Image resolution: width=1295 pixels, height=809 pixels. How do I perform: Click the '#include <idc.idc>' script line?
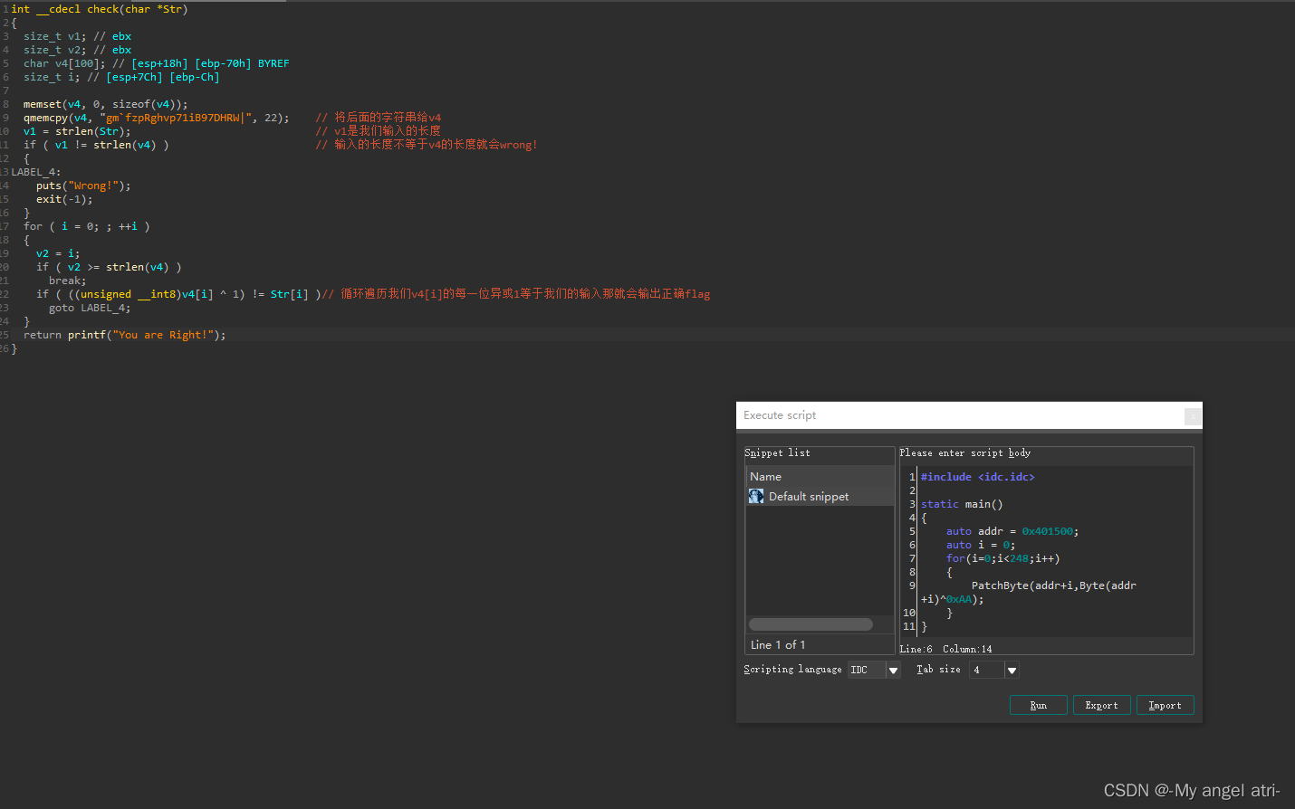coord(977,477)
